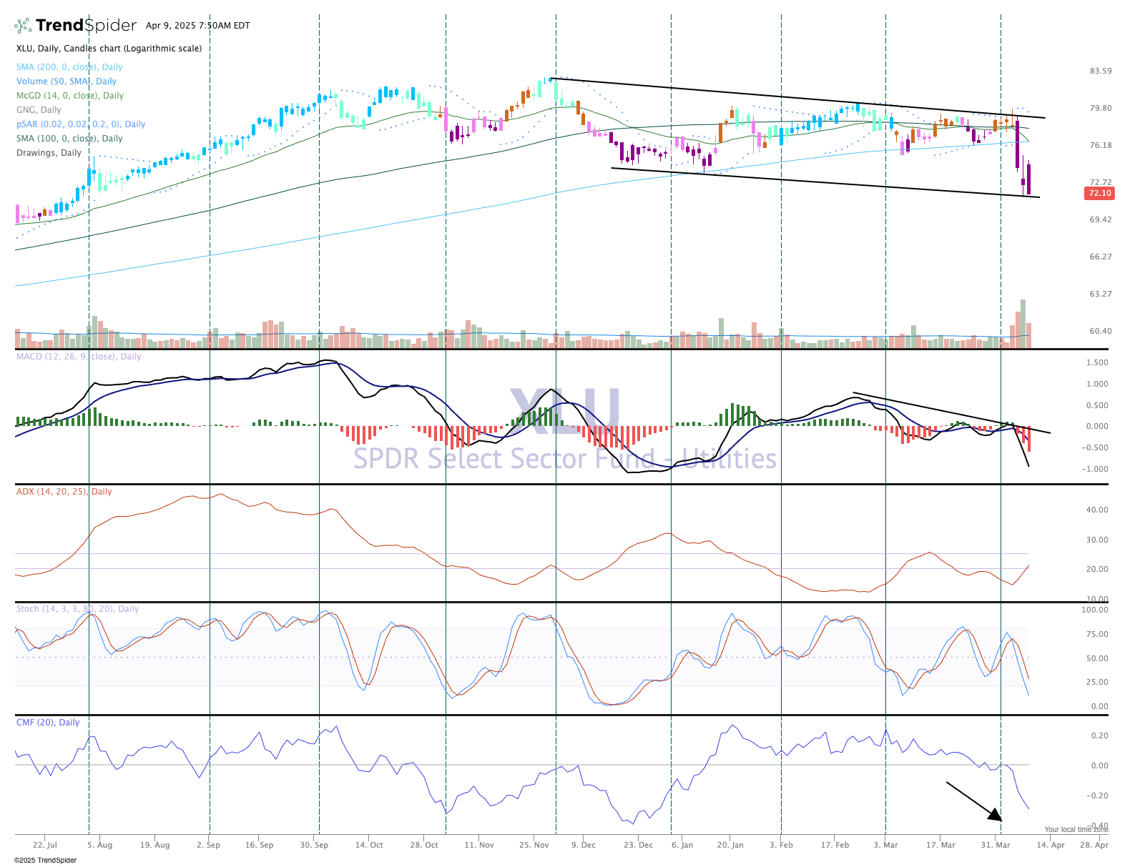Click the Drawings, Daily legend label
Screen dimensions: 1130x867
click(49, 153)
